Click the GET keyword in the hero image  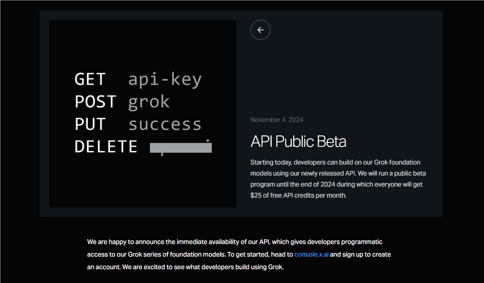(90, 79)
